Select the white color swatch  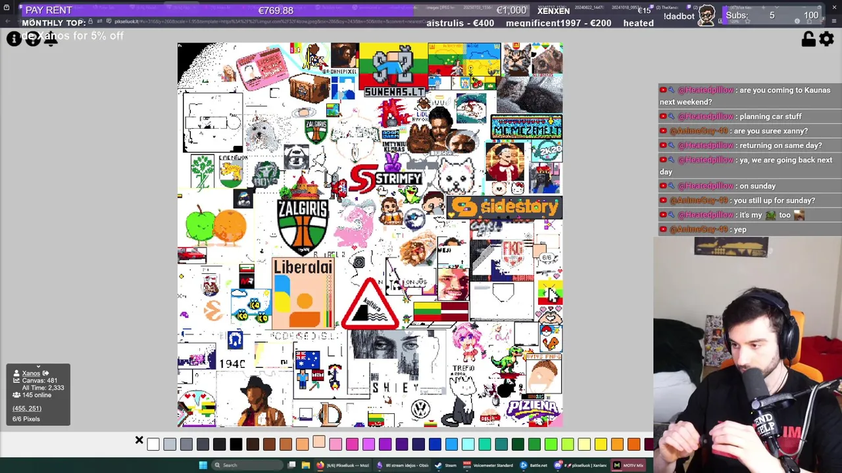pyautogui.click(x=153, y=444)
